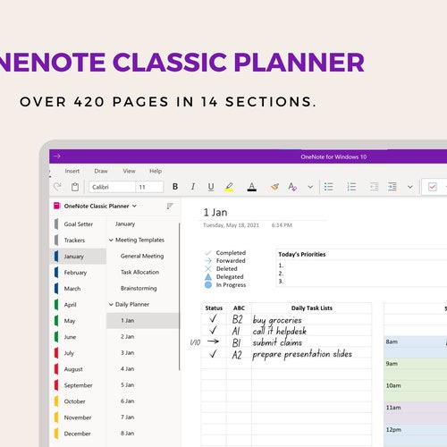Viewport: 447px width, 447px height.
Task: Open the 8 Jan page
Action: click(143, 434)
